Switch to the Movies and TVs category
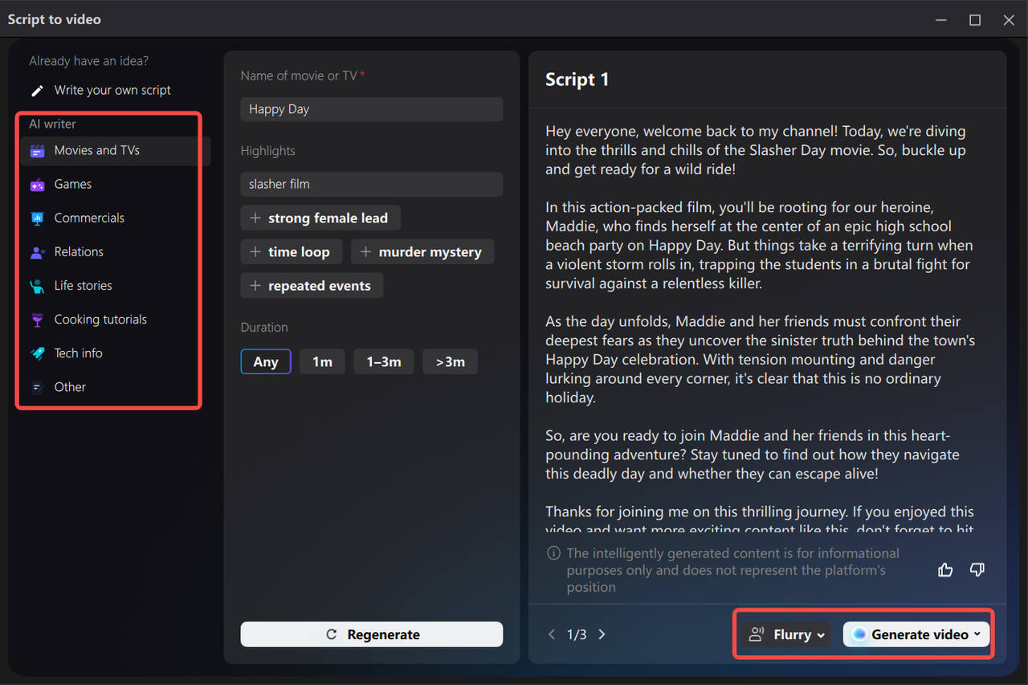The width and height of the screenshot is (1028, 685). pos(96,150)
